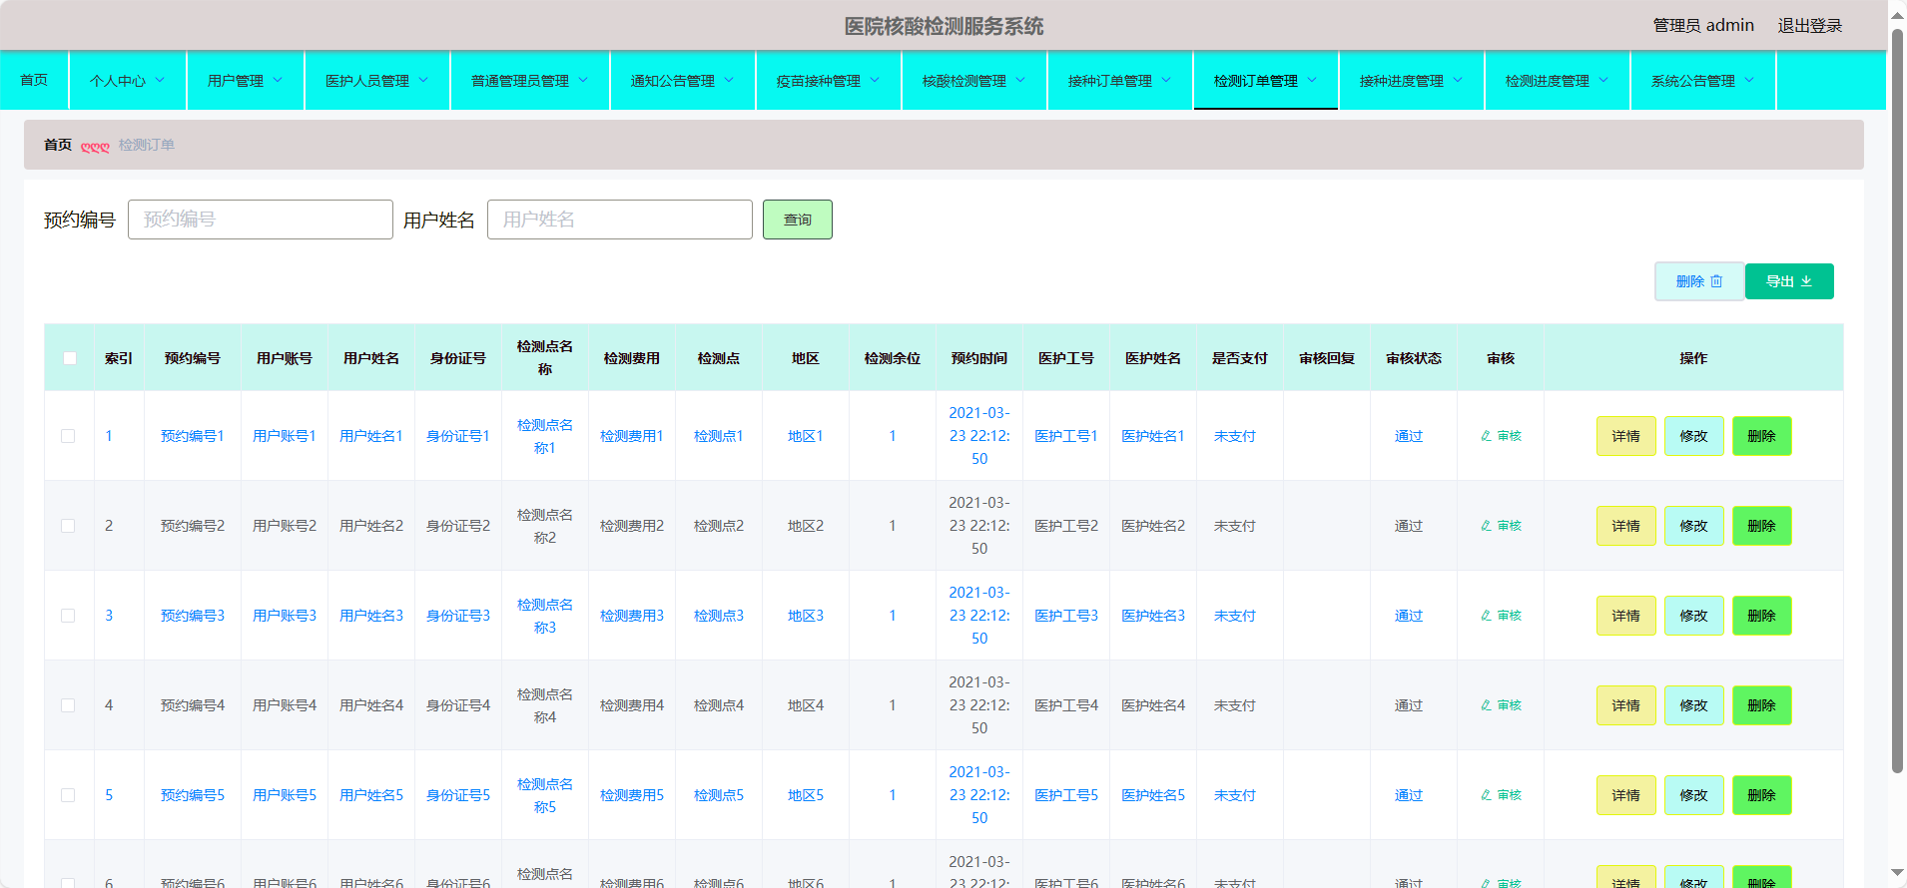The height and width of the screenshot is (888, 1907).
Task: Expand the 疫苗接种管理 menu chevron
Action: [x=875, y=81]
